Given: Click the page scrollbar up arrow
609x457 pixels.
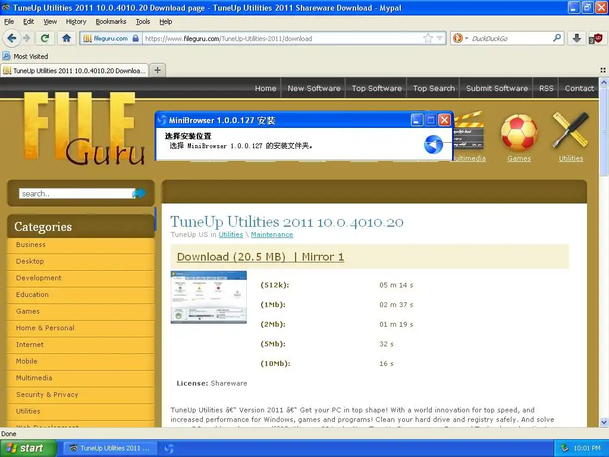Looking at the screenshot, I should tap(604, 82).
